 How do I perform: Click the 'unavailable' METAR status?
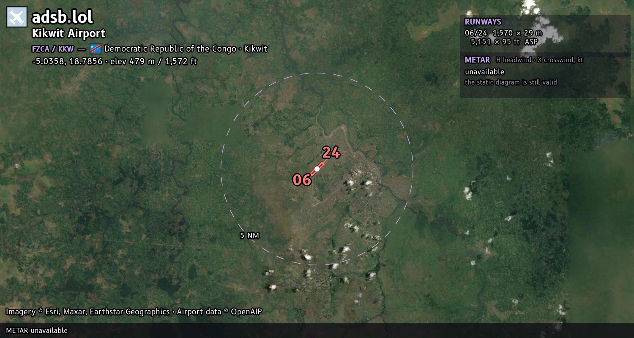484,72
